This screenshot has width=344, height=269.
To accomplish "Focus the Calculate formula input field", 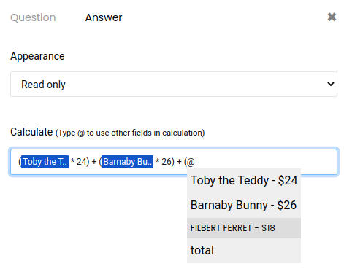I will (174, 162).
